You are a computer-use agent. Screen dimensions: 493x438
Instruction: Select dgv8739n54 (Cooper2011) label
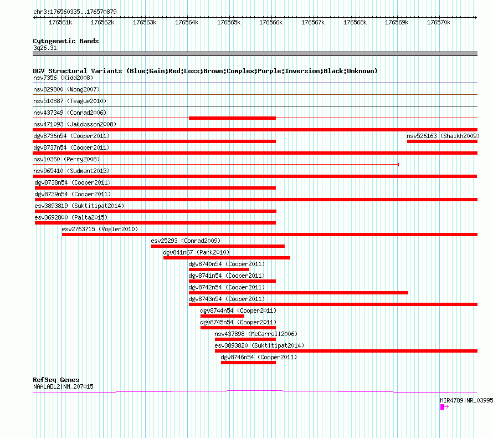(73, 194)
